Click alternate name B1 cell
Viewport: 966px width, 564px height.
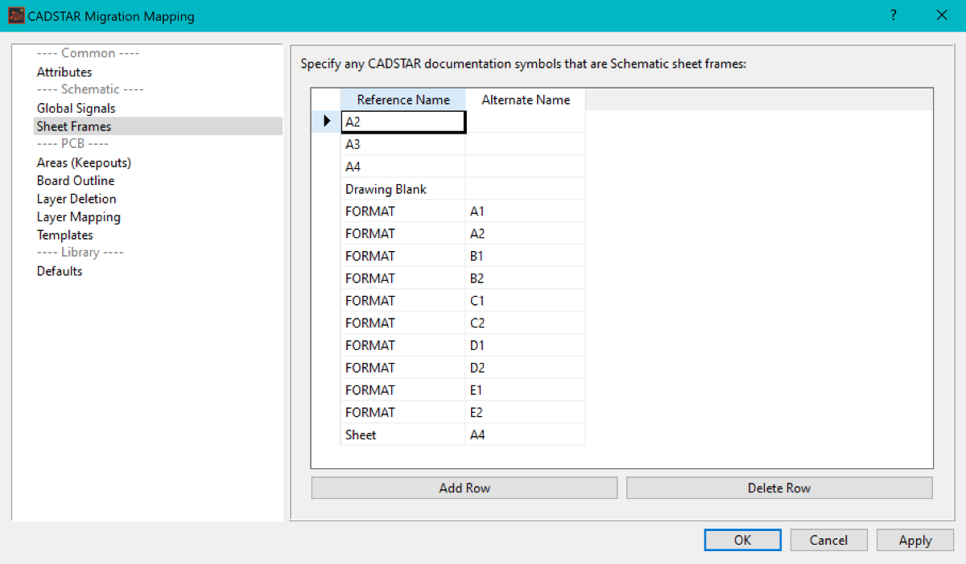[526, 256]
